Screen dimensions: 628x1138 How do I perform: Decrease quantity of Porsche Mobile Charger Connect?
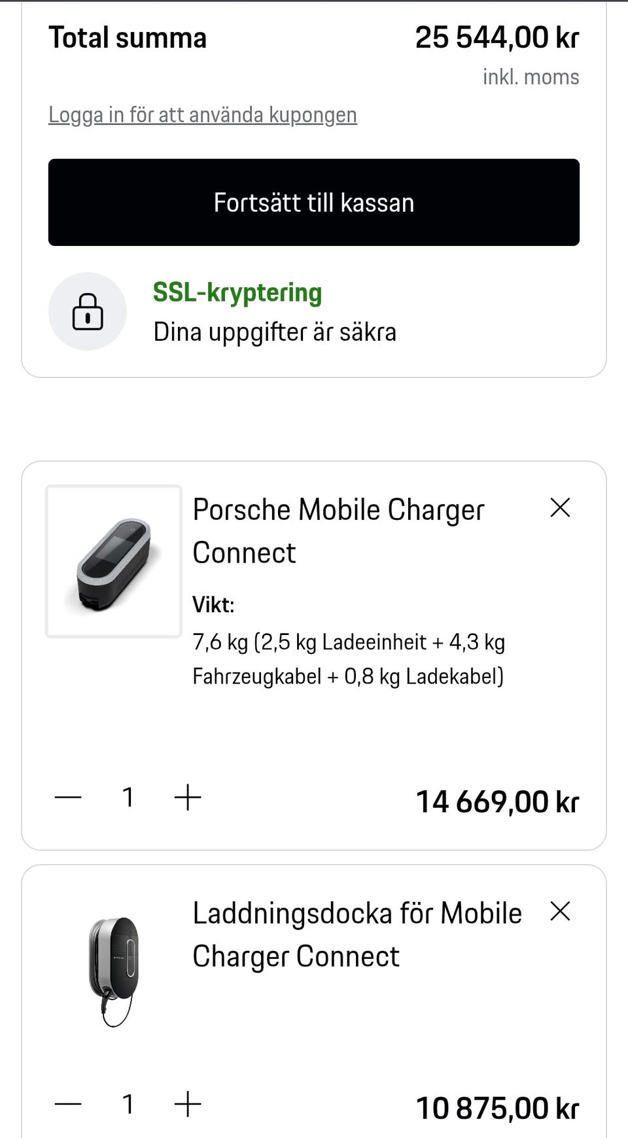click(68, 797)
